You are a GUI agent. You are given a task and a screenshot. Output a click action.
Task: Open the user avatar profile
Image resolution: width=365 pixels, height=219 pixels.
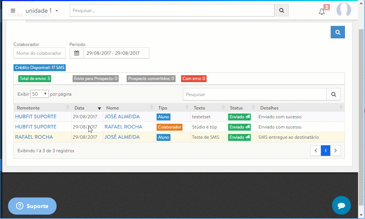(343, 11)
